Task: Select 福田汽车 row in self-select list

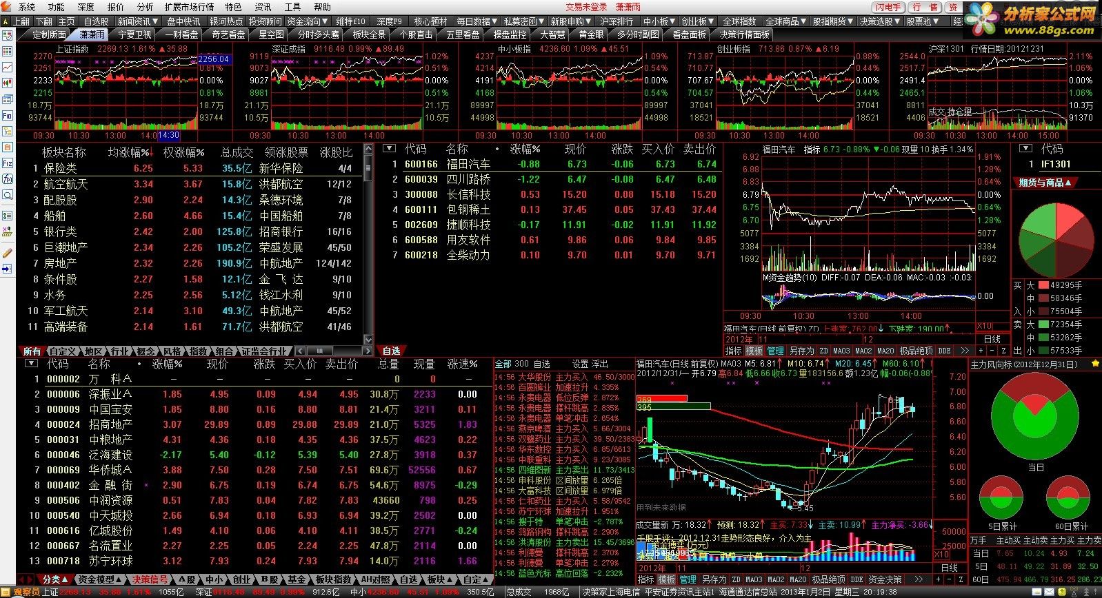Action: 552,164
